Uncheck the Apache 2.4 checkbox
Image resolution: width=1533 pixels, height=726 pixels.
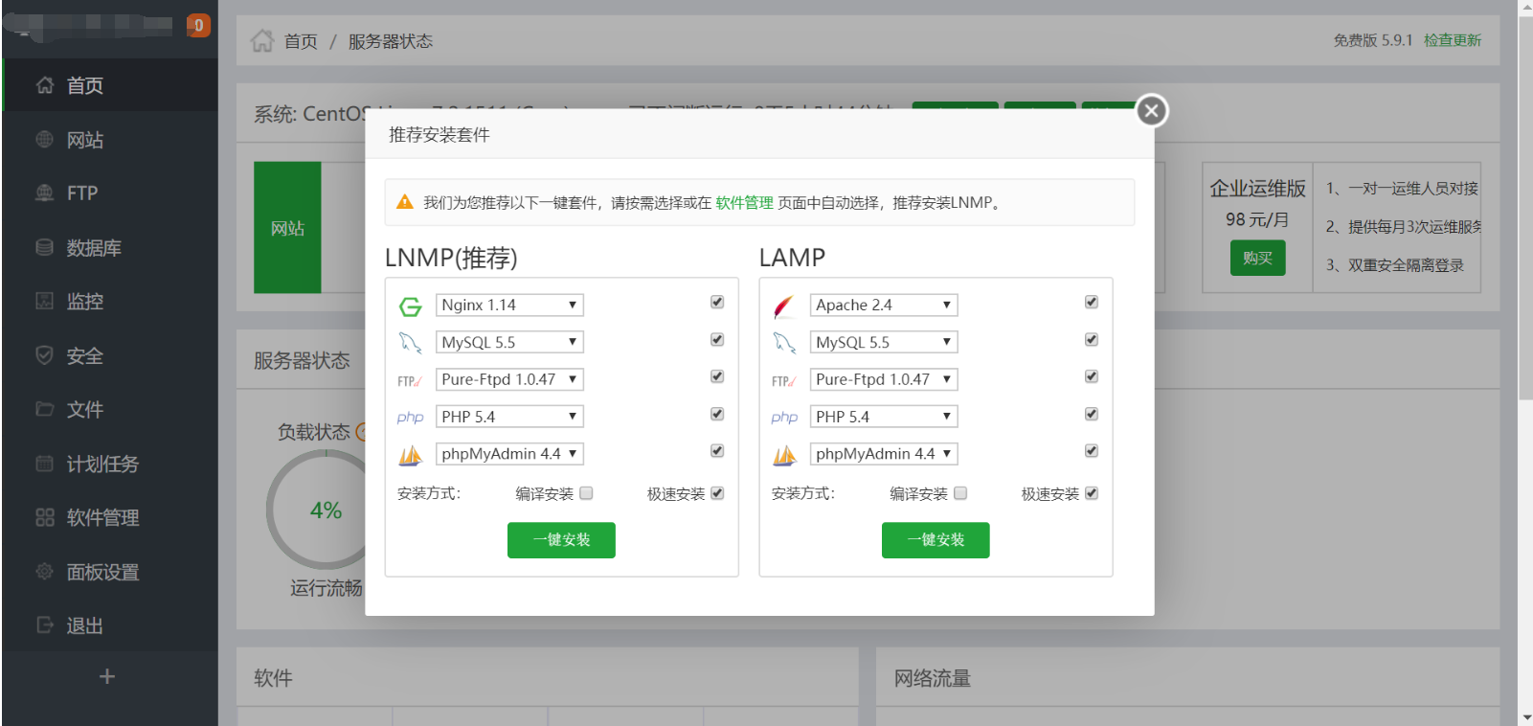click(x=1092, y=302)
